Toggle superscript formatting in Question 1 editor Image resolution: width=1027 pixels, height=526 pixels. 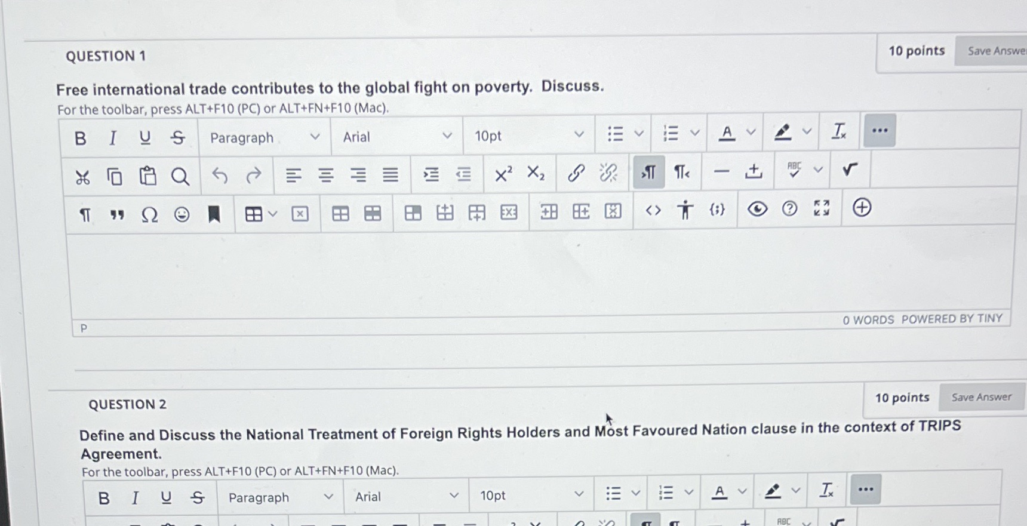(x=503, y=174)
